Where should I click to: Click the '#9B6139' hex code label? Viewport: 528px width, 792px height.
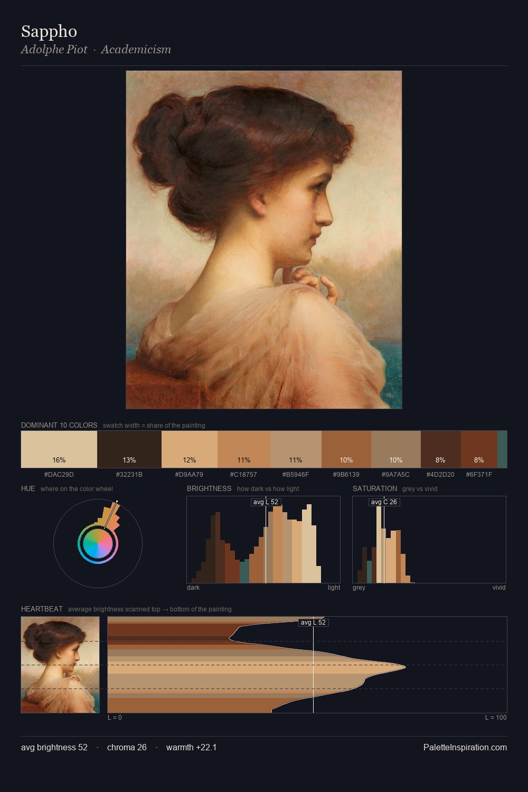[346, 475]
